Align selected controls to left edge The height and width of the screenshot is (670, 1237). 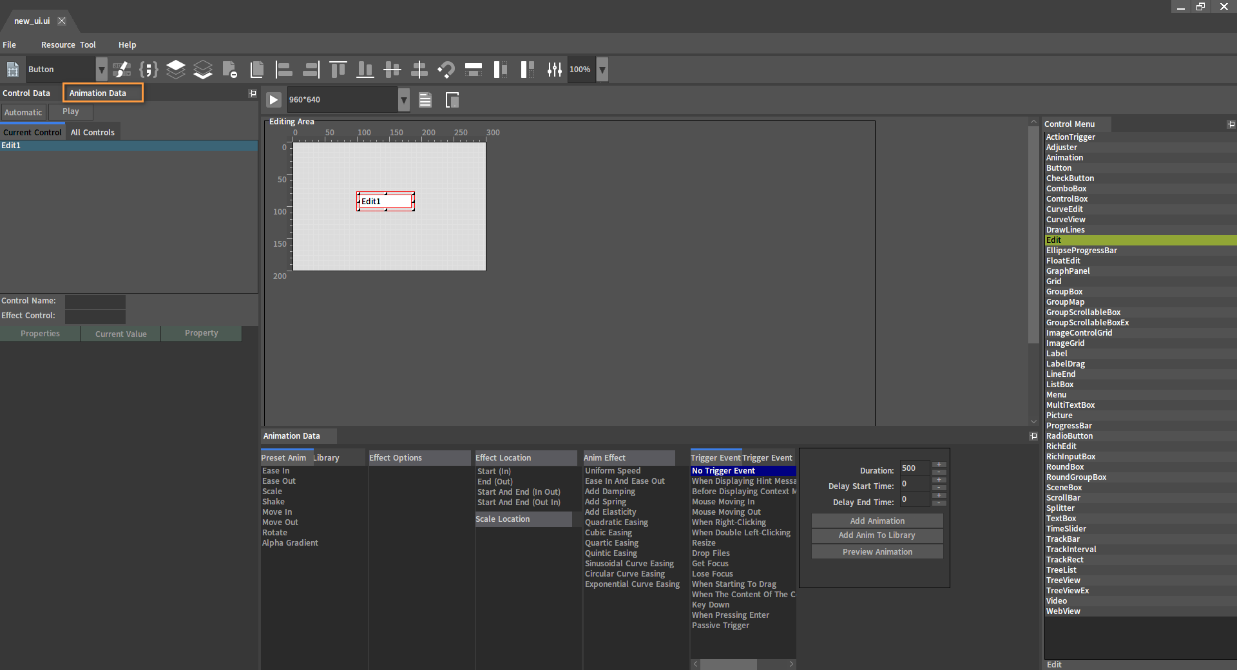click(x=283, y=70)
